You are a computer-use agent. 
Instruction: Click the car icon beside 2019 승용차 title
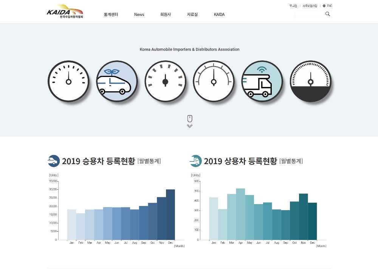point(54,161)
